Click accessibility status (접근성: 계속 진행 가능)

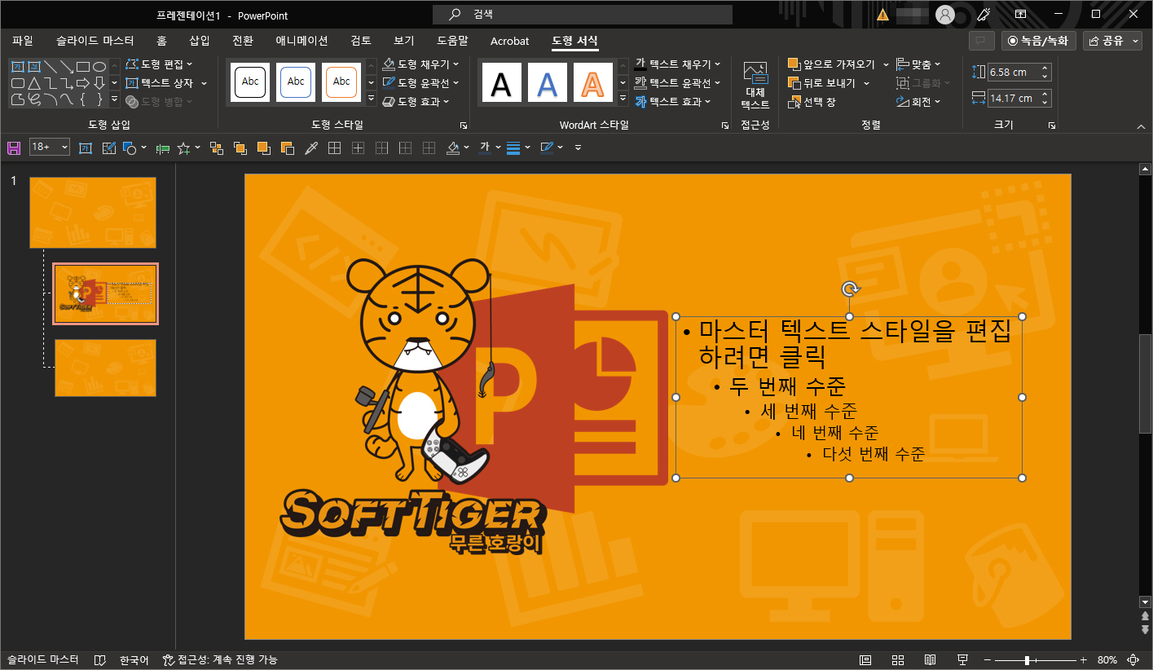[220, 659]
